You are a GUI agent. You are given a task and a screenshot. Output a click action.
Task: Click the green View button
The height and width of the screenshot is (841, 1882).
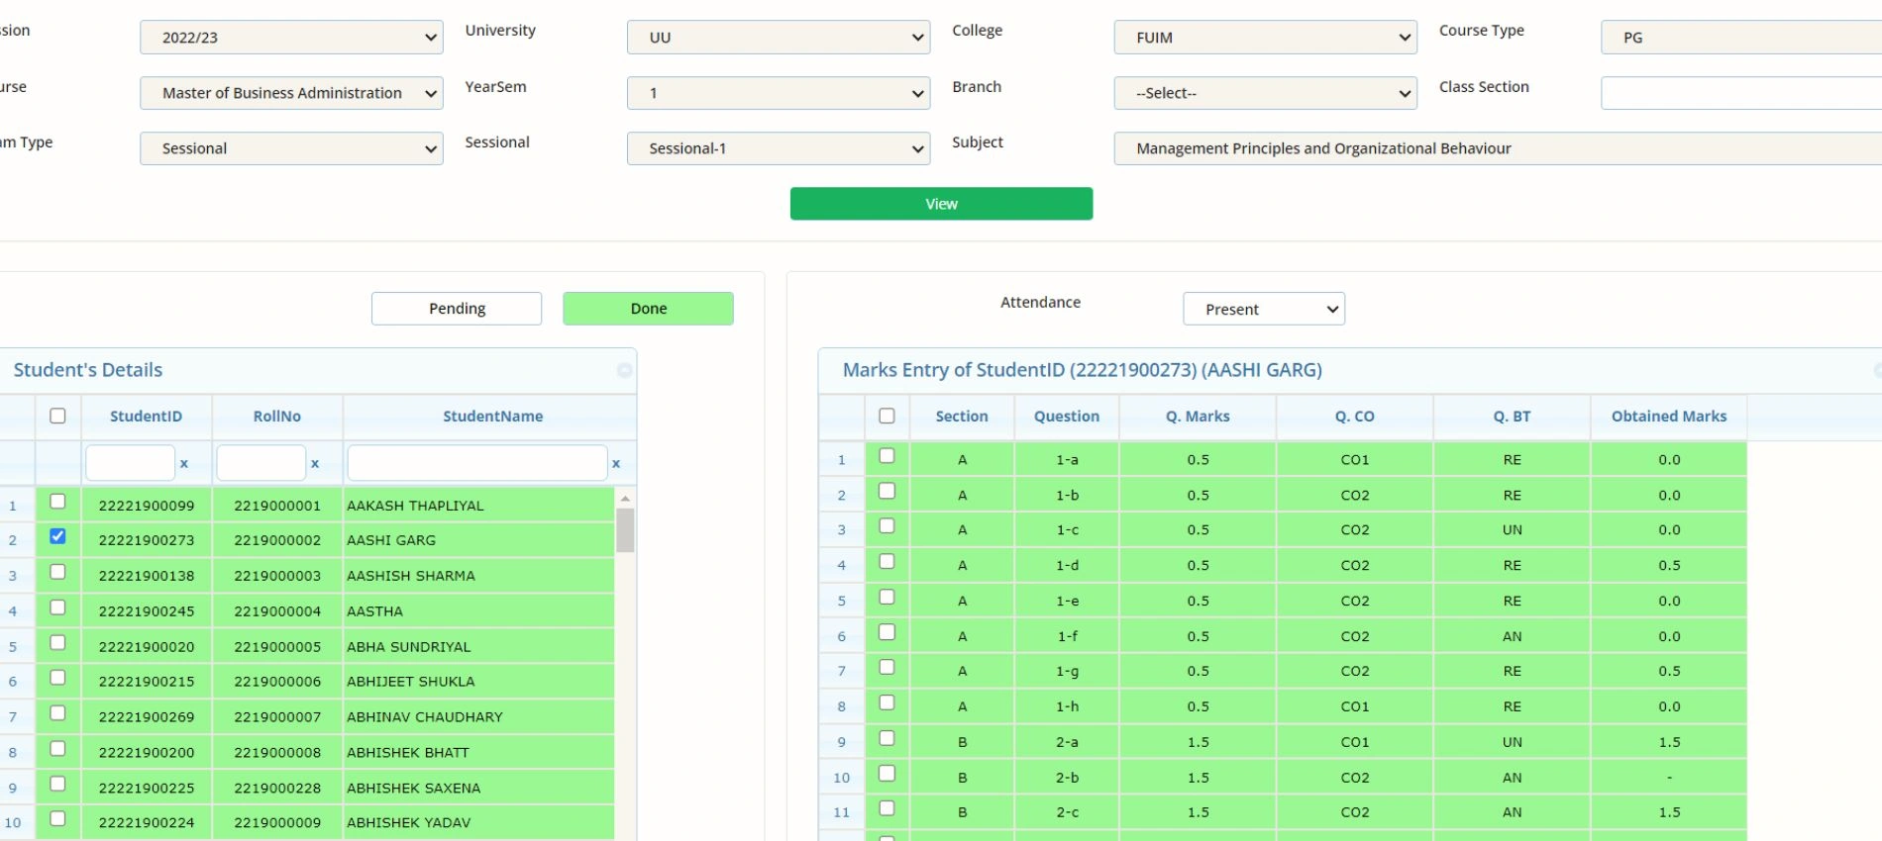(x=941, y=204)
